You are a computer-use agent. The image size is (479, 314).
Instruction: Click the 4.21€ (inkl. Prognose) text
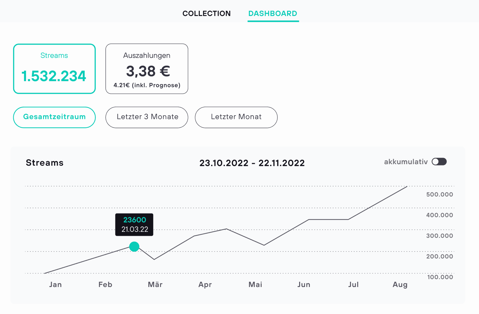[x=147, y=85]
